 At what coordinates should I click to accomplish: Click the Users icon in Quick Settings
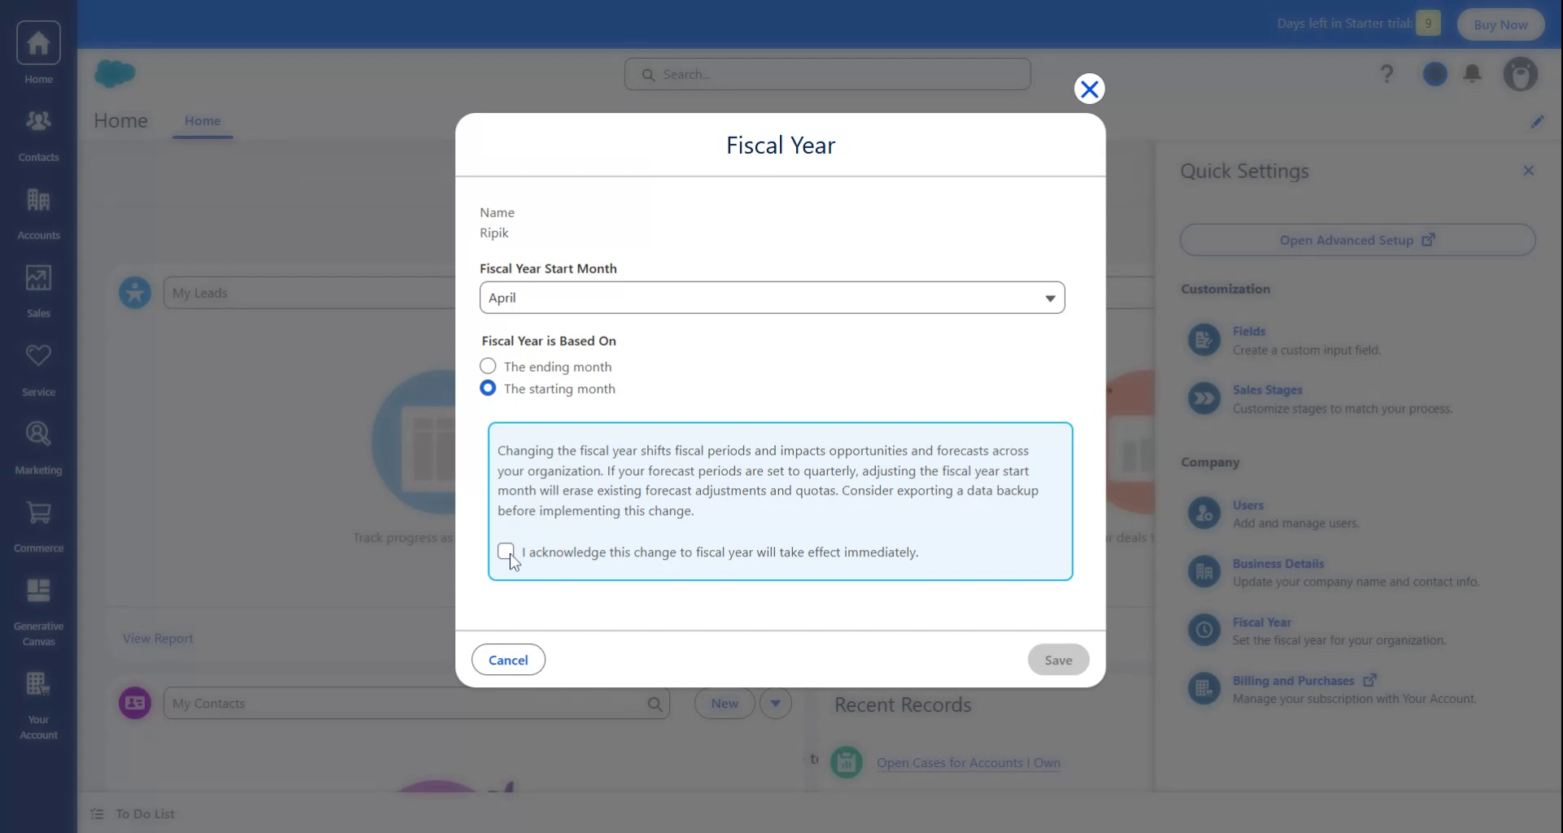[x=1205, y=512]
